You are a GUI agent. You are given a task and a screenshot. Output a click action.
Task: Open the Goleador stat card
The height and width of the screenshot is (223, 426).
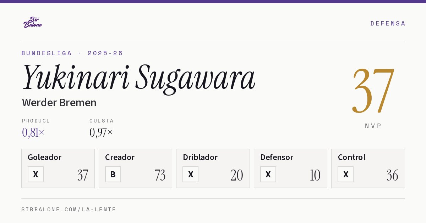coord(58,168)
